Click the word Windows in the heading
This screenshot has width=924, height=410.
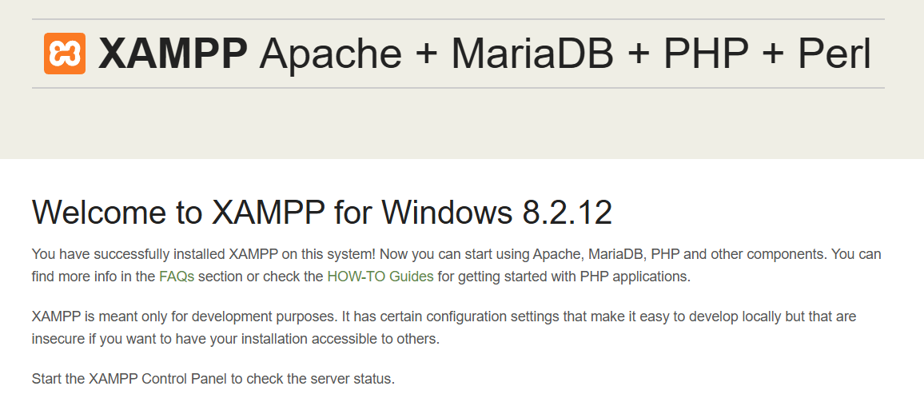click(x=447, y=212)
